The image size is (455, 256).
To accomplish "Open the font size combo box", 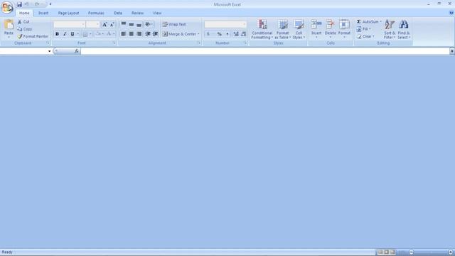I will (x=93, y=24).
